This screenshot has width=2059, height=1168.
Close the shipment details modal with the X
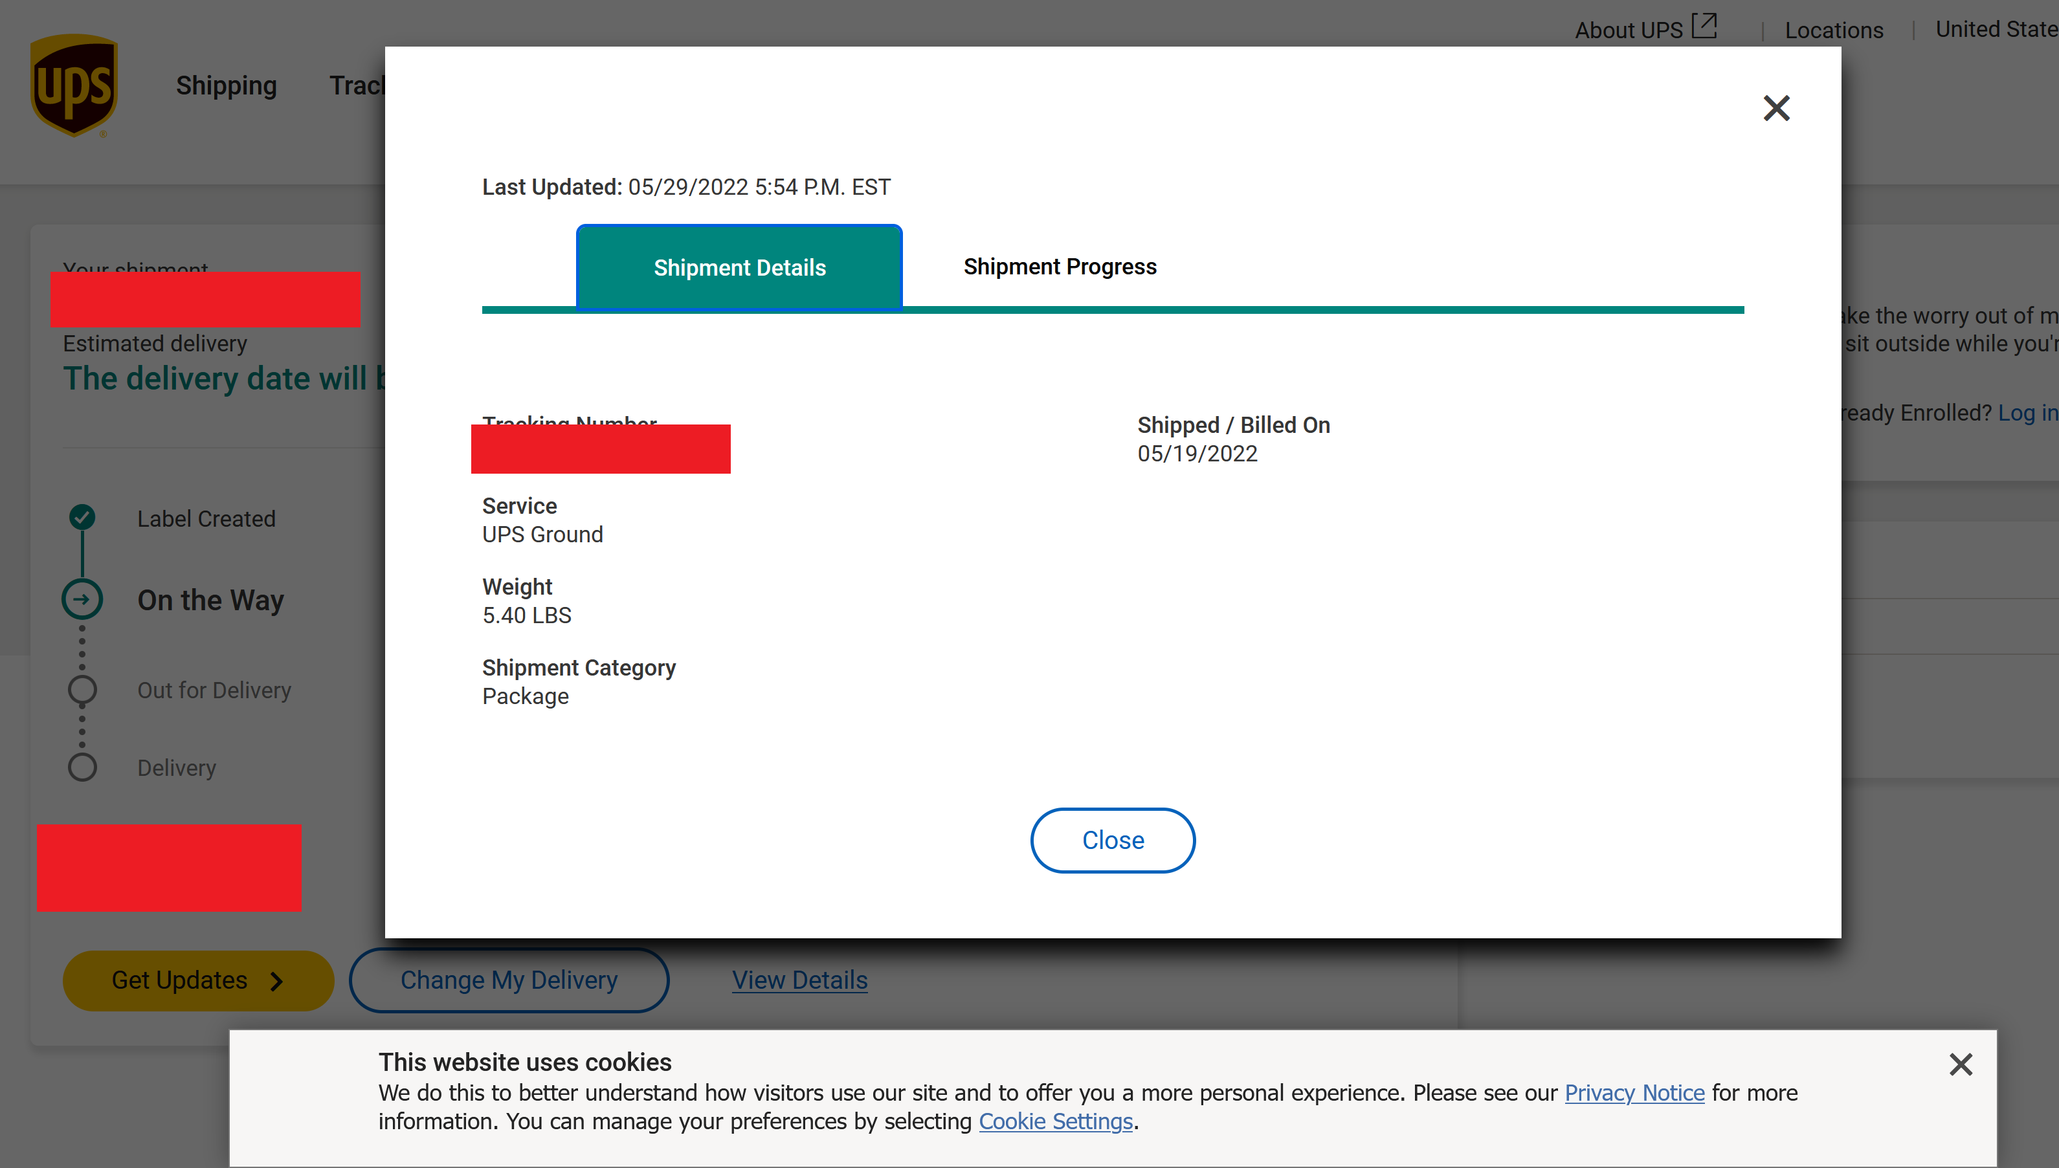1775,108
